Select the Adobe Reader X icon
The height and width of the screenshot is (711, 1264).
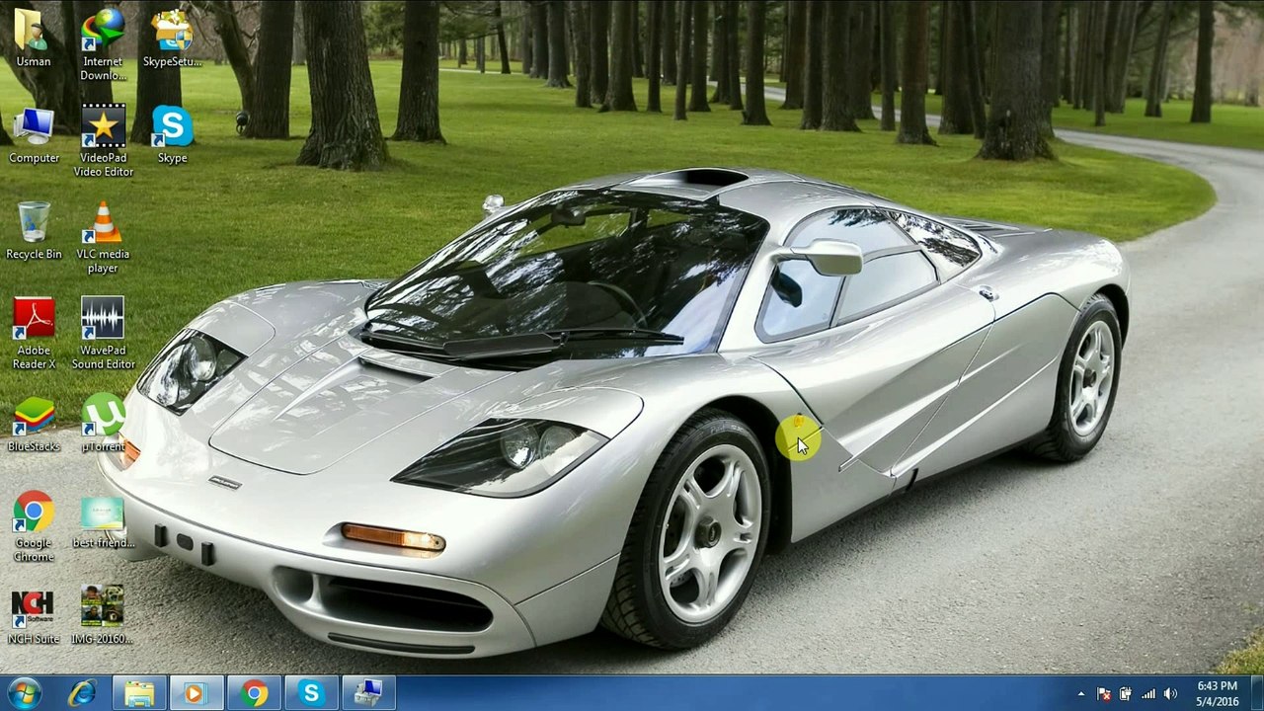[34, 321]
